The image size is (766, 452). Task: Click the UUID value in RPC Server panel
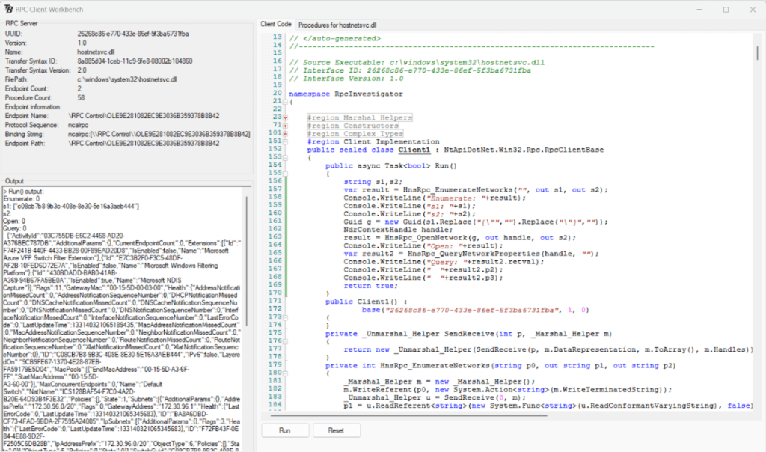click(x=133, y=34)
